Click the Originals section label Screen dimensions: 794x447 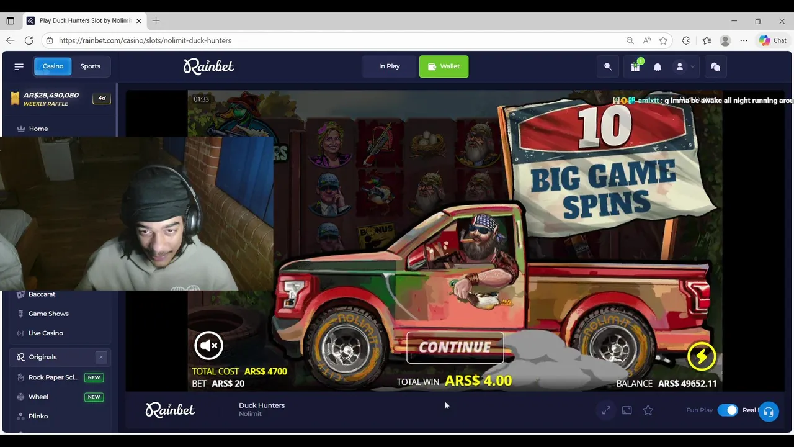(43, 357)
